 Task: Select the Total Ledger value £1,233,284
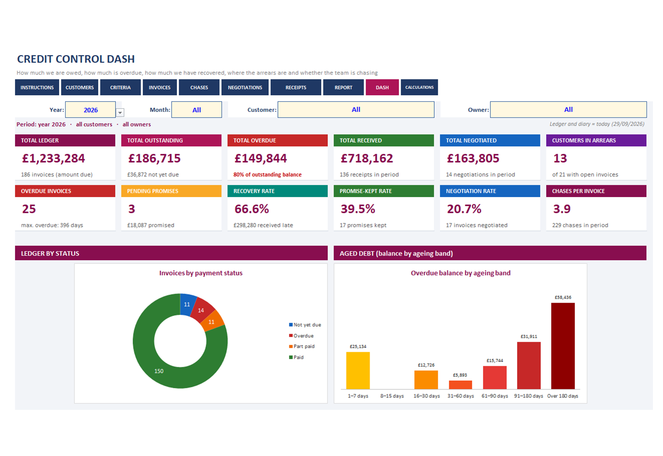pos(54,159)
